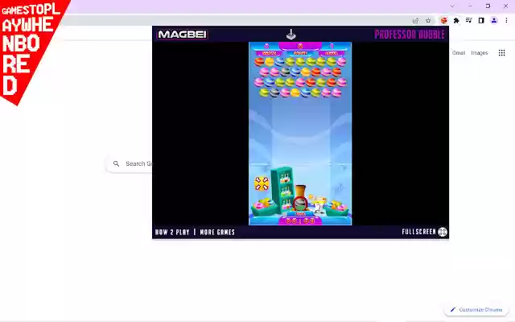Screen dimensions: 515x322
Task: Toggle the Chrome side panel
Action: point(481,20)
